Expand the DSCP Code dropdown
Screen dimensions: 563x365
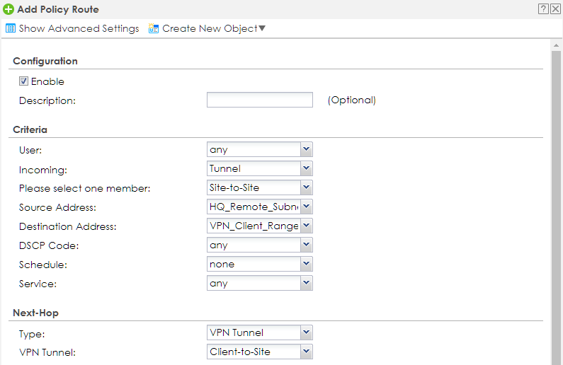[259, 245]
